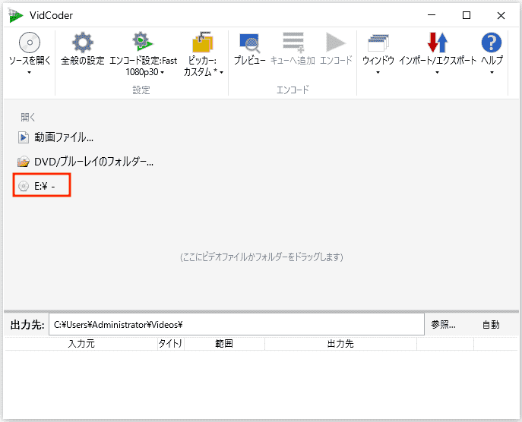This screenshot has height=422, width=522.
Task: Click the プレビュー magnifier icon
Action: pos(249,43)
